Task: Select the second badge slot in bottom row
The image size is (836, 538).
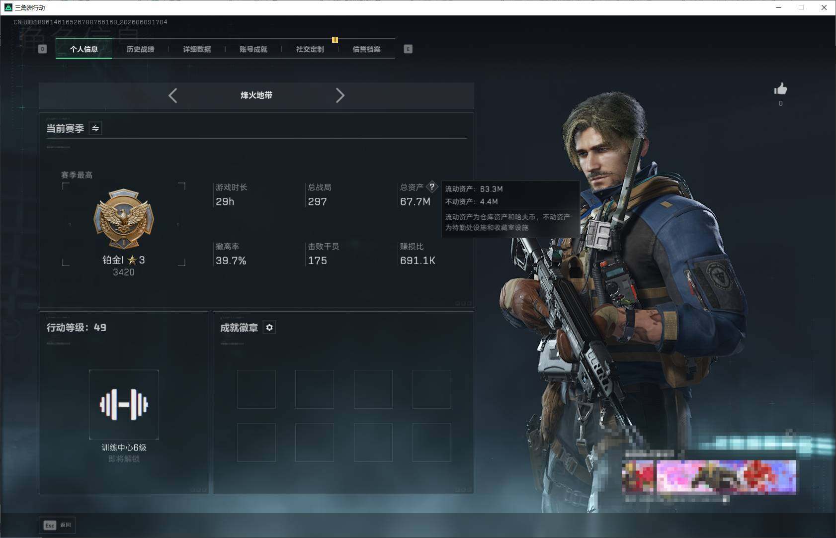Action: click(x=315, y=443)
